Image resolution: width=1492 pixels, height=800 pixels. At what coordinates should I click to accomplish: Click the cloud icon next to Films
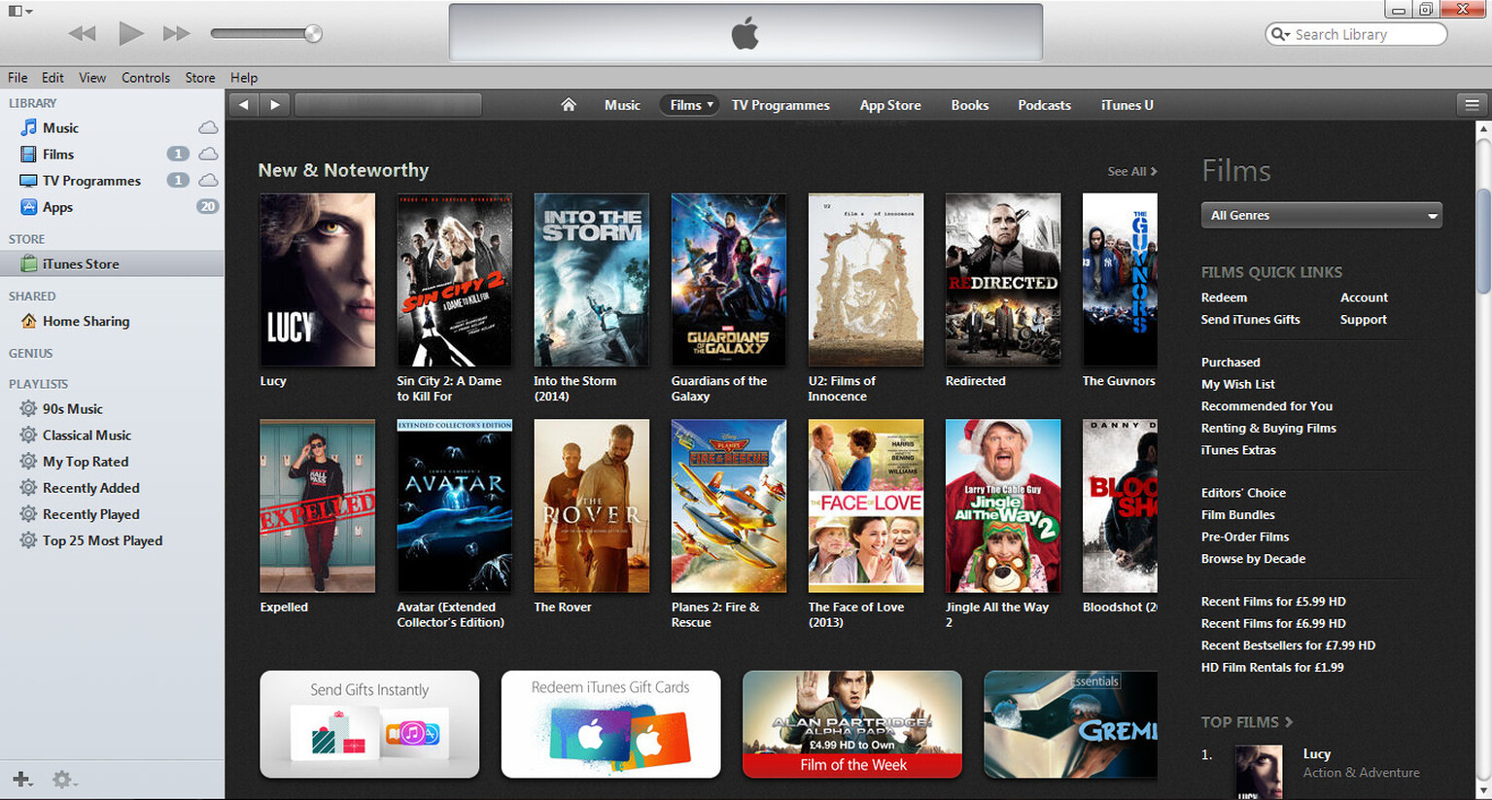(x=208, y=154)
